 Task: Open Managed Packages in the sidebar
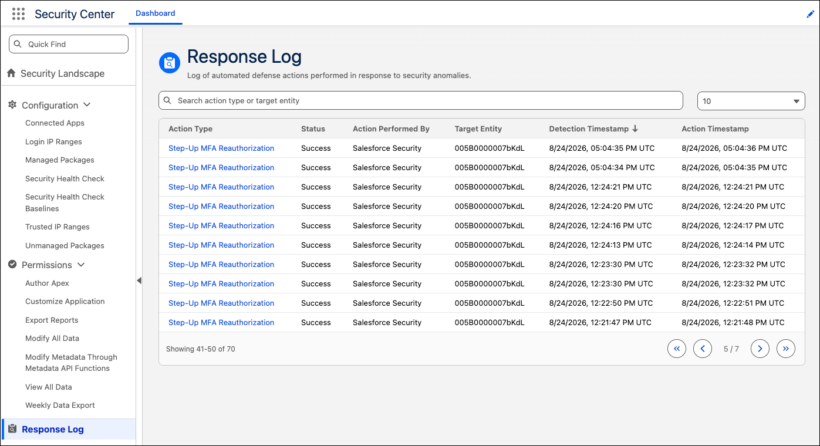(60, 160)
